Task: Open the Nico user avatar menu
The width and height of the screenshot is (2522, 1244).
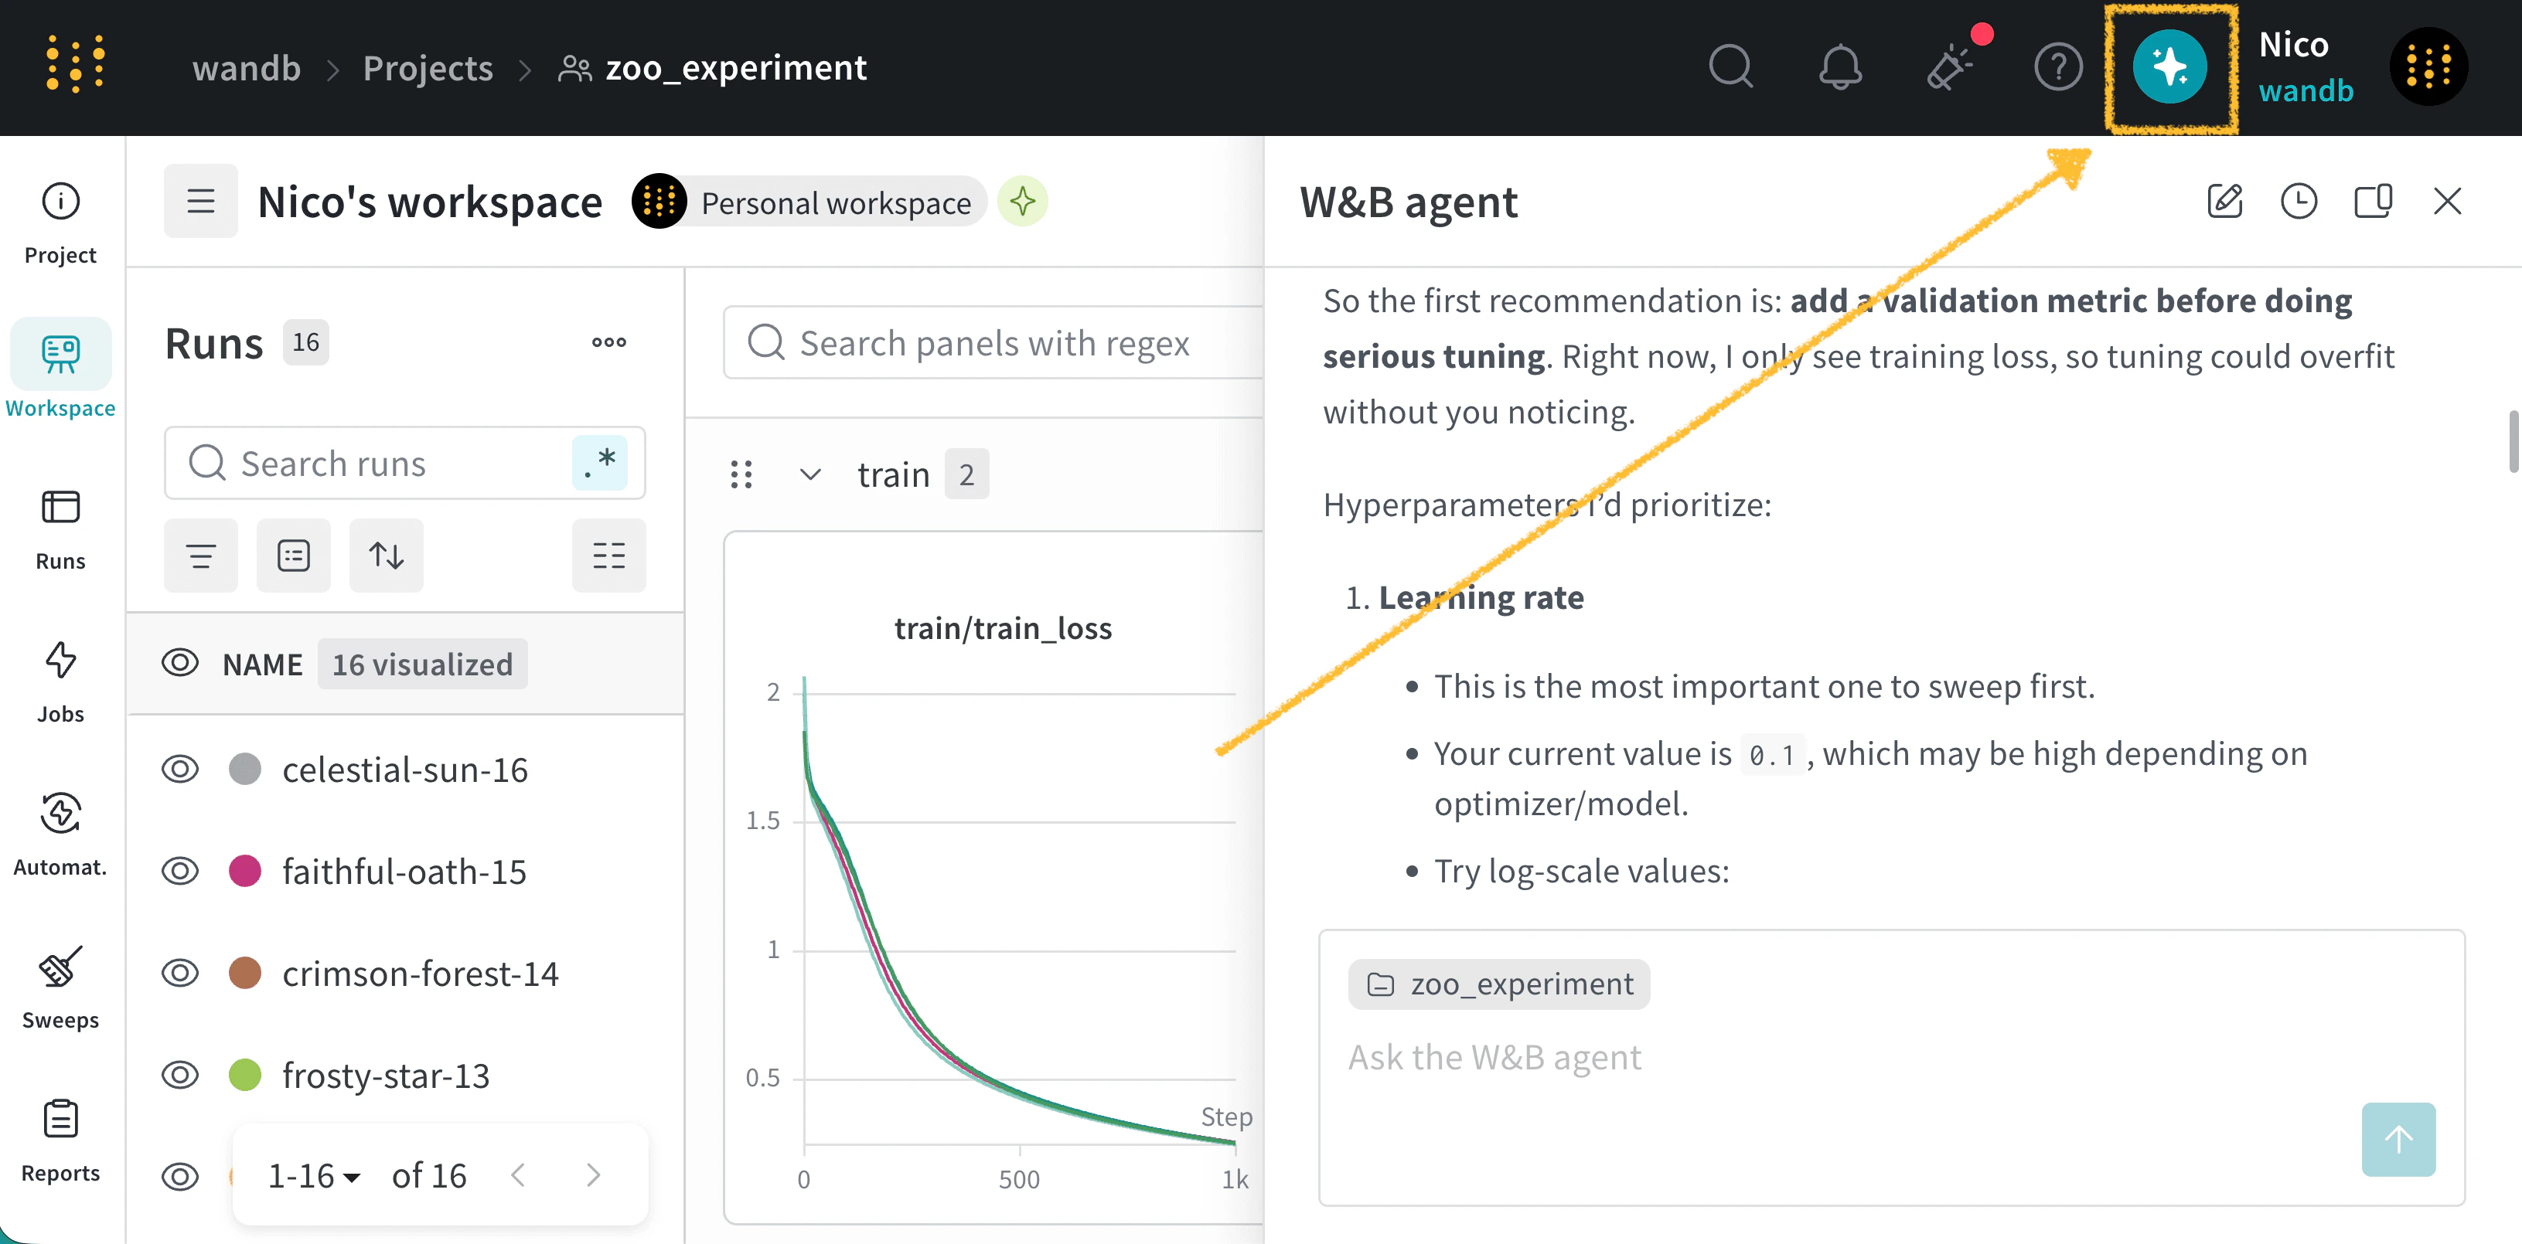Action: (2428, 66)
